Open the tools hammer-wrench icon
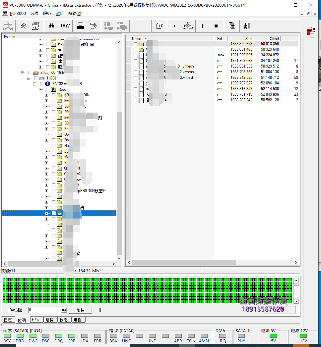This screenshot has height=347, width=321. [x=23, y=26]
